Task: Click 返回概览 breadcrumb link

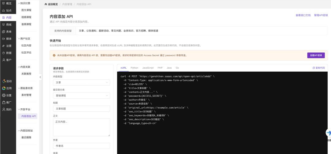Action: (53, 4)
